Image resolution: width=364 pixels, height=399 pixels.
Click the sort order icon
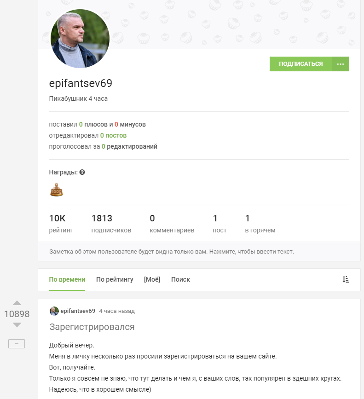point(346,279)
